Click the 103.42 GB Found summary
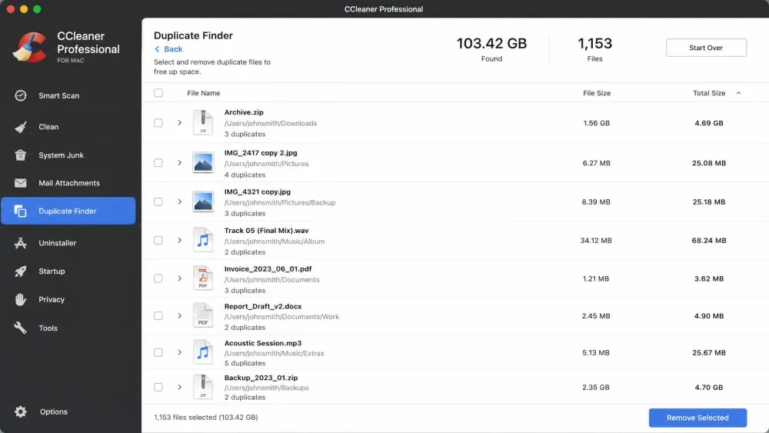 click(491, 49)
